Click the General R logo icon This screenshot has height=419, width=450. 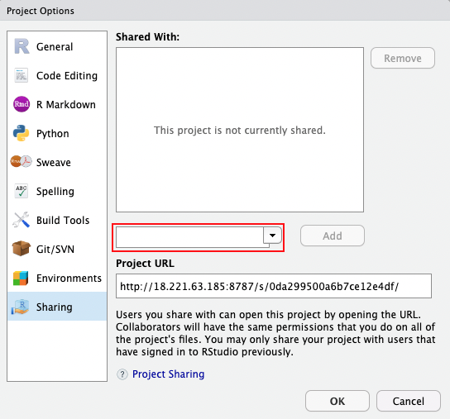pyautogui.click(x=22, y=46)
